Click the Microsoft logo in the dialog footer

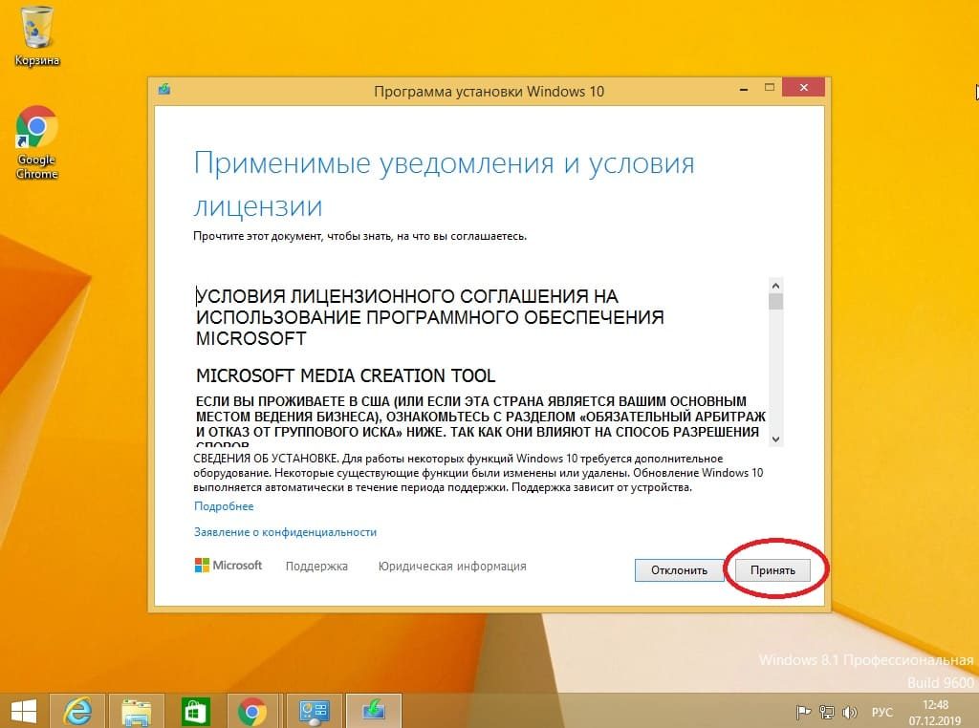click(x=228, y=566)
